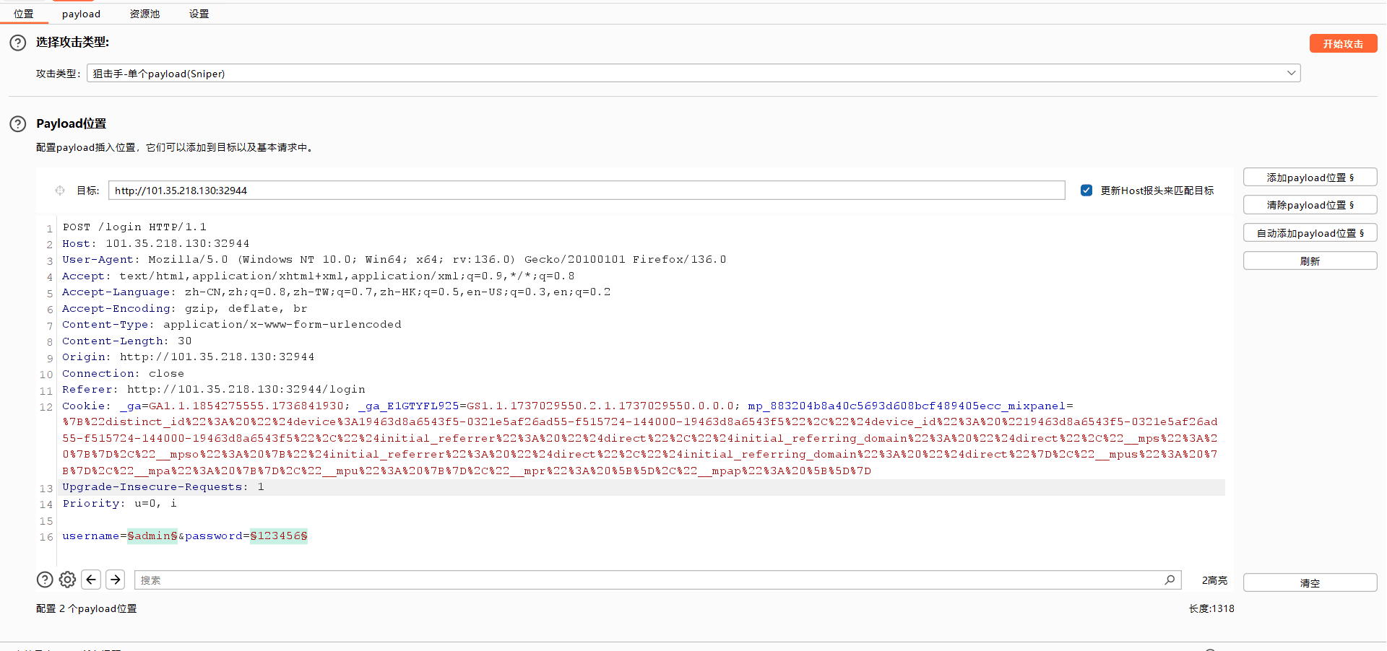1387x651 pixels.
Task: Click the target crosshair icon beside 目标
Action: click(x=60, y=191)
